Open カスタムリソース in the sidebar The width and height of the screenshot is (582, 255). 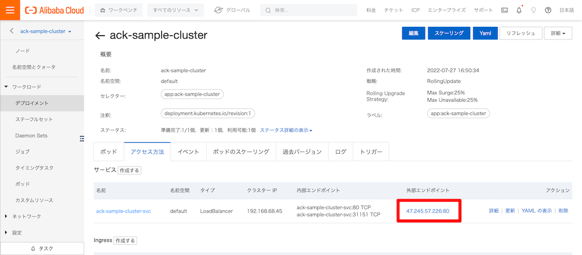click(x=34, y=200)
